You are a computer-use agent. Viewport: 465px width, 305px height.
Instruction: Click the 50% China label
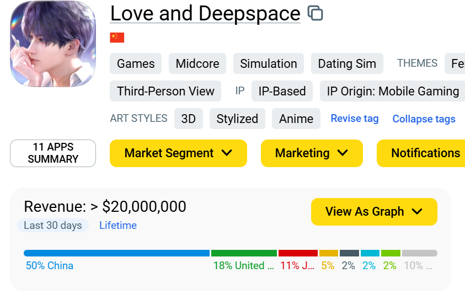click(x=50, y=266)
